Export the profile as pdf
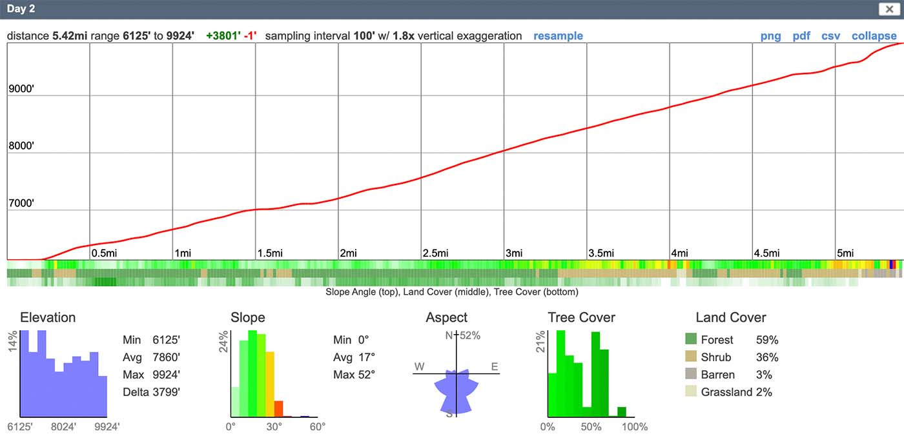Screen dimensions: 904x436 [801, 36]
